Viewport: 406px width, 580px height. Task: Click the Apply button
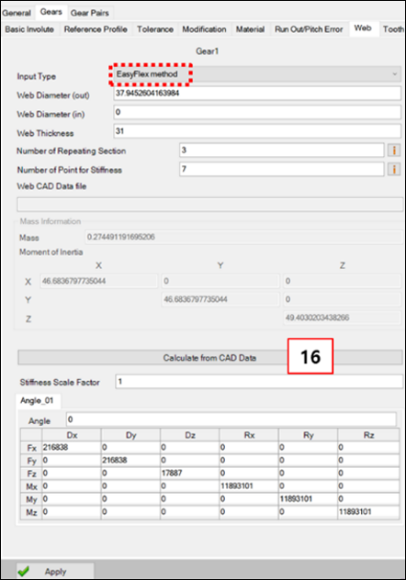click(x=55, y=571)
